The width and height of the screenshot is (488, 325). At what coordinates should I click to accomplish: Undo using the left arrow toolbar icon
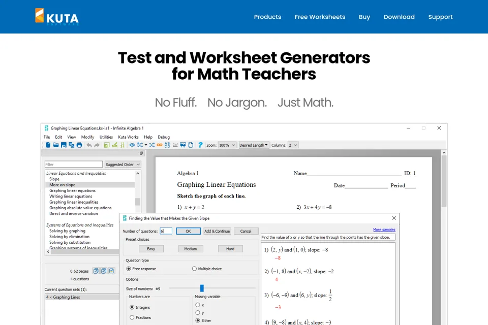click(89, 145)
